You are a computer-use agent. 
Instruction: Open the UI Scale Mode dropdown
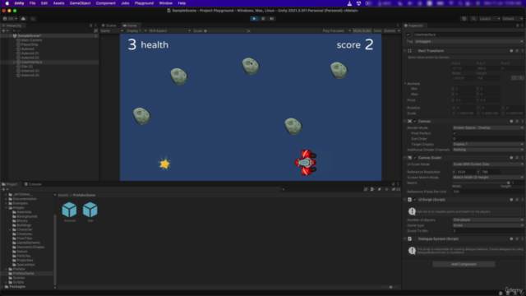[x=488, y=164]
